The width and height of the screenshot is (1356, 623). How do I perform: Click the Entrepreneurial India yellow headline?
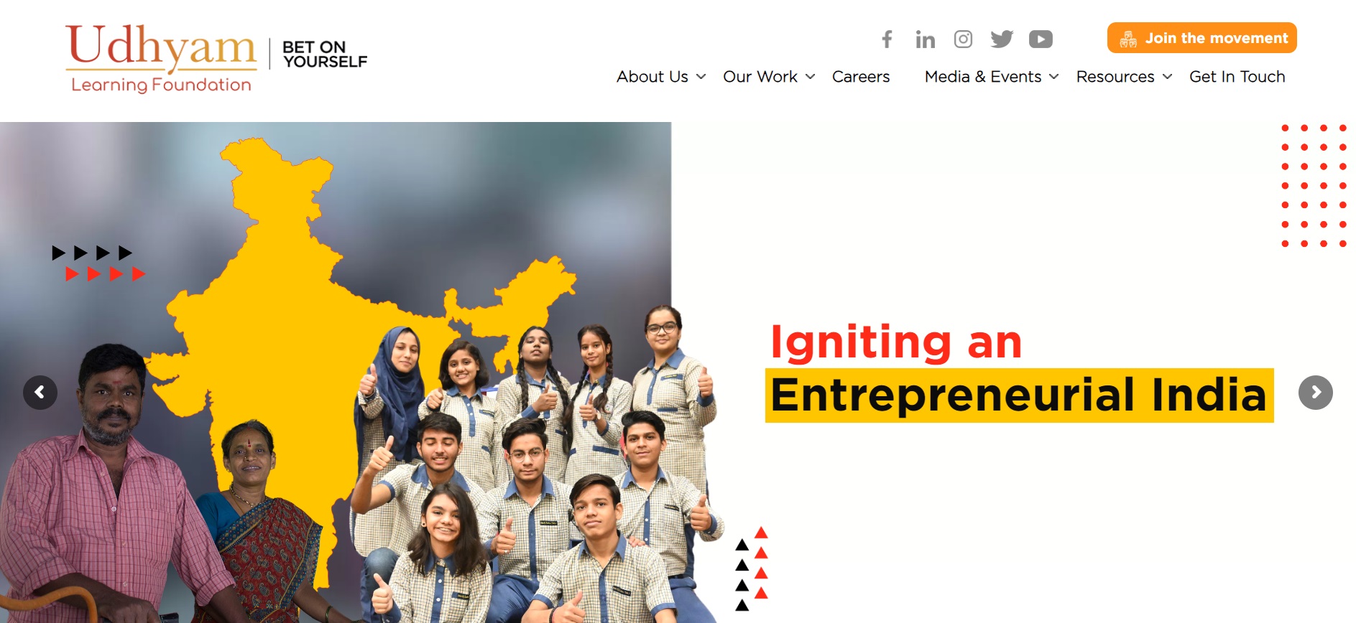(1019, 395)
